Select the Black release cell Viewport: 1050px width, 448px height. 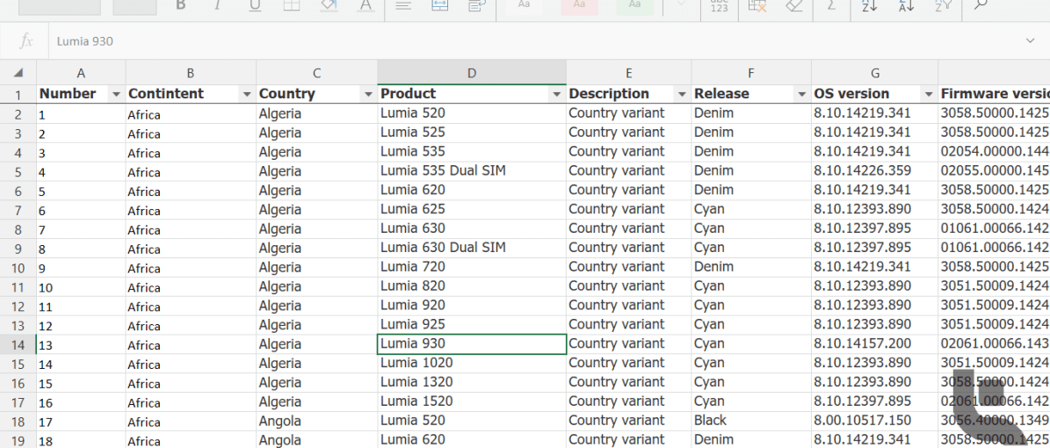[x=751, y=422]
